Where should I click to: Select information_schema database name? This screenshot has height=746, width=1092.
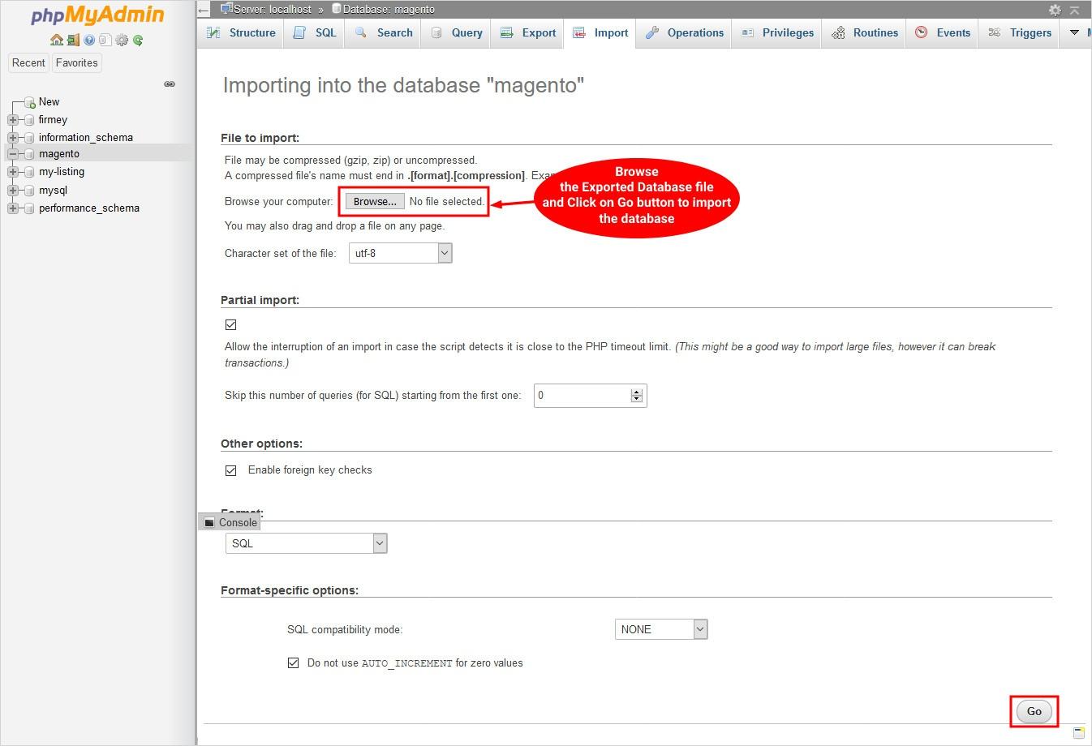click(x=86, y=138)
